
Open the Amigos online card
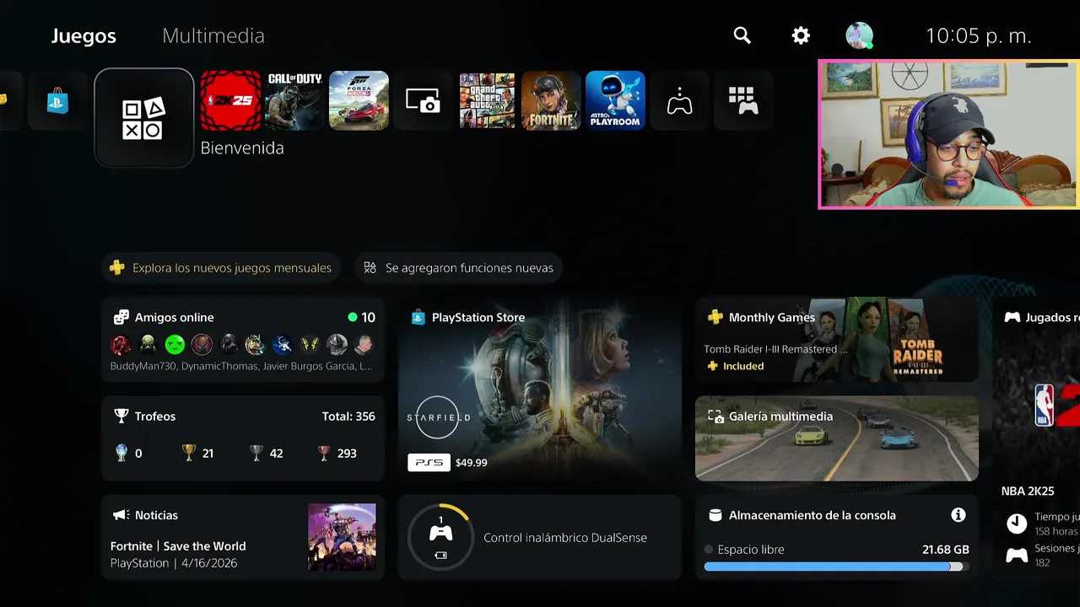[243, 339]
